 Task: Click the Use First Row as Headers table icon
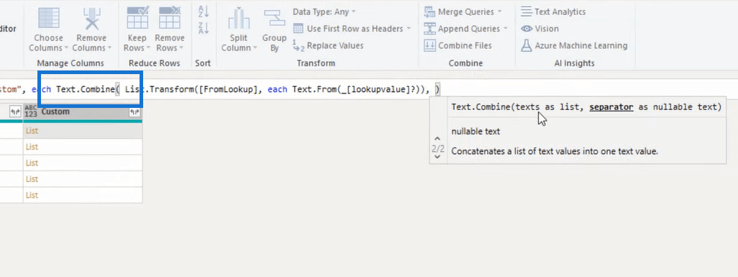[299, 29]
